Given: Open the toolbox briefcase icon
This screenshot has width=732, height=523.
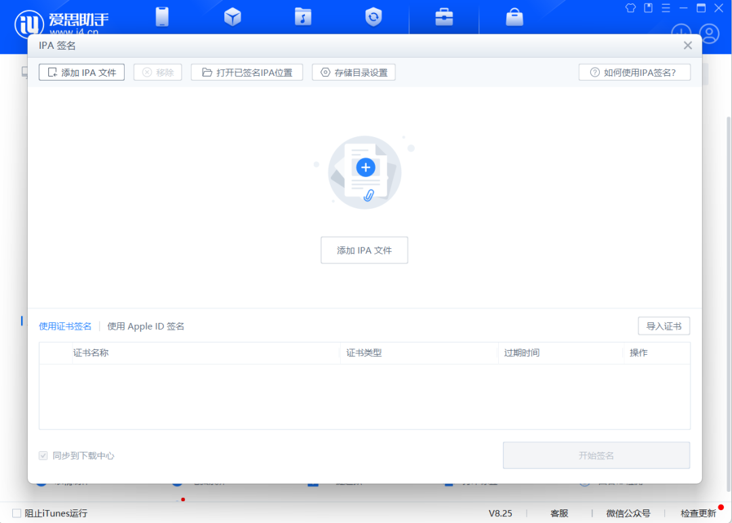Looking at the screenshot, I should click(444, 17).
